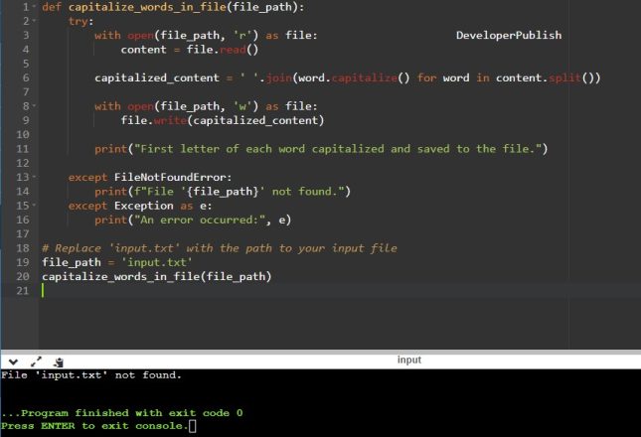Click the line "with open(file_path, 'r') as file:"
Image resolution: width=641 pixels, height=437 pixels.
(x=206, y=36)
